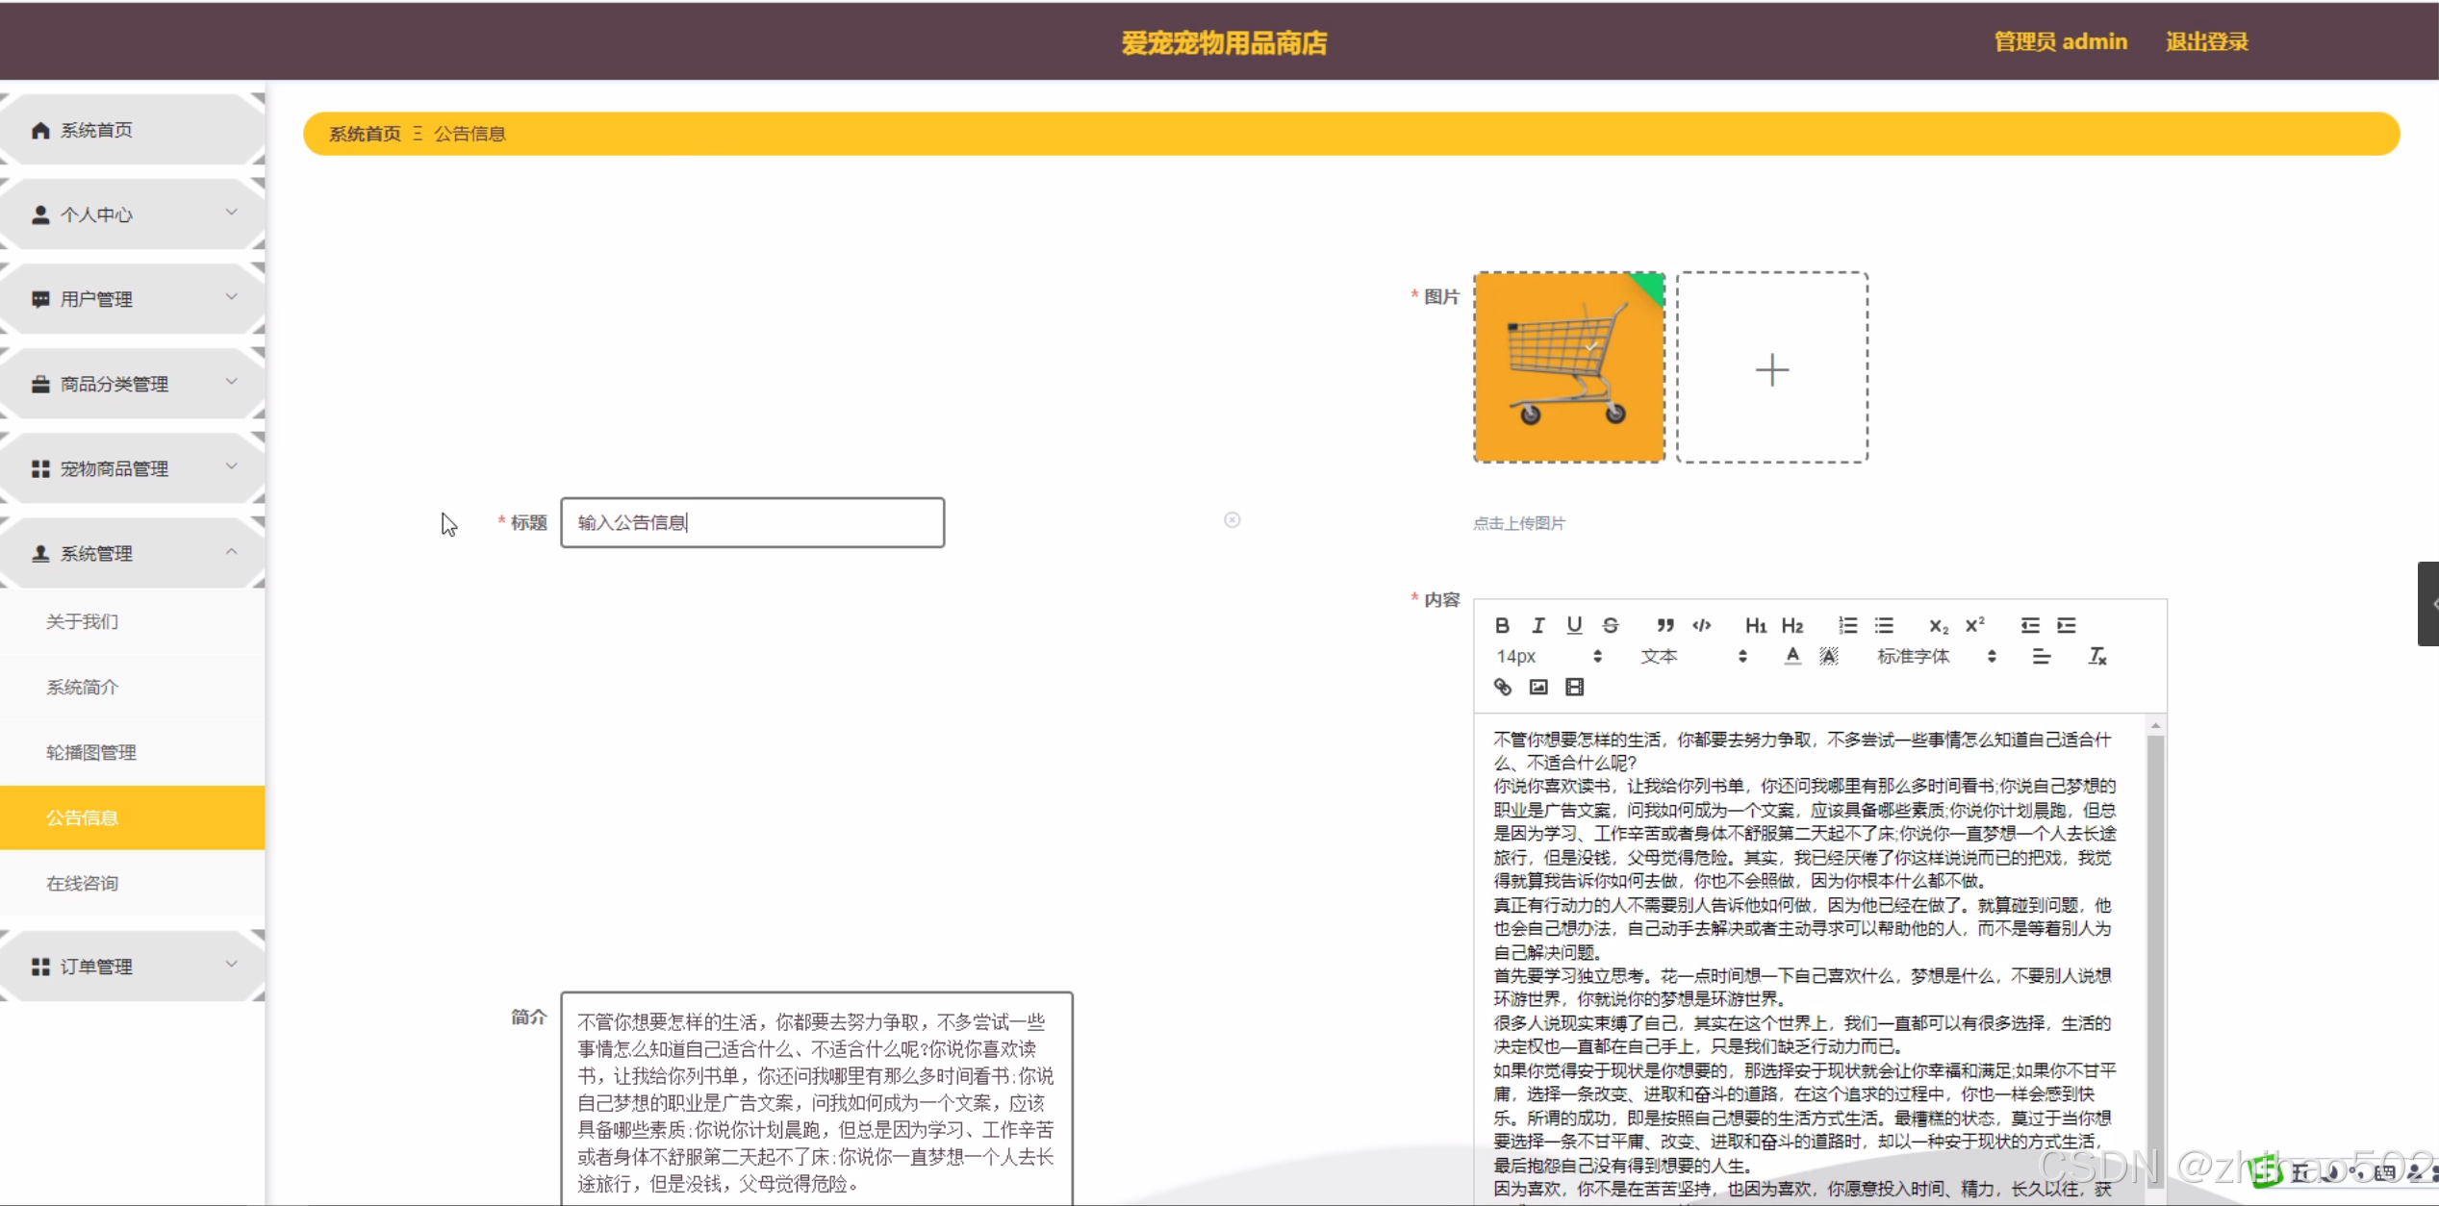Click the 标题 title input field
The height and width of the screenshot is (1206, 2439).
(x=752, y=522)
